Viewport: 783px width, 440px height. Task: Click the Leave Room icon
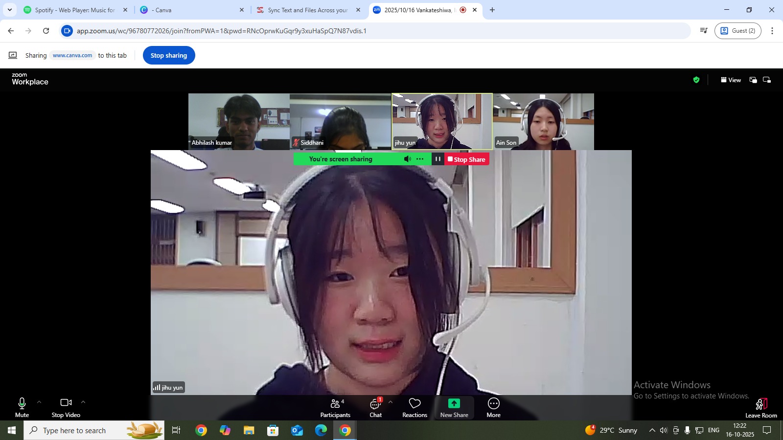click(761, 404)
